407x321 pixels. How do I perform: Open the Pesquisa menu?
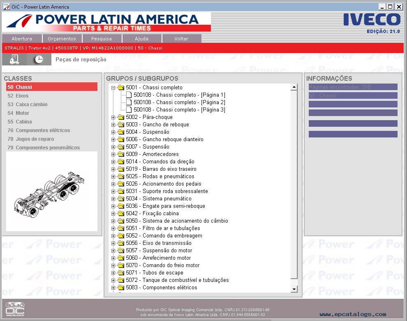(x=102, y=38)
